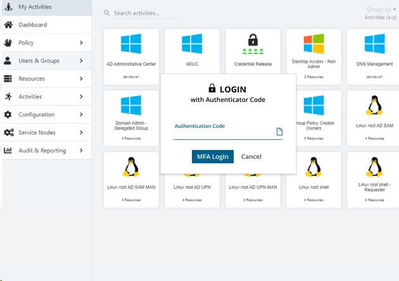Viewport: 399px width, 281px height.
Task: Click the AD Administrative Center card title
Action: click(x=131, y=64)
